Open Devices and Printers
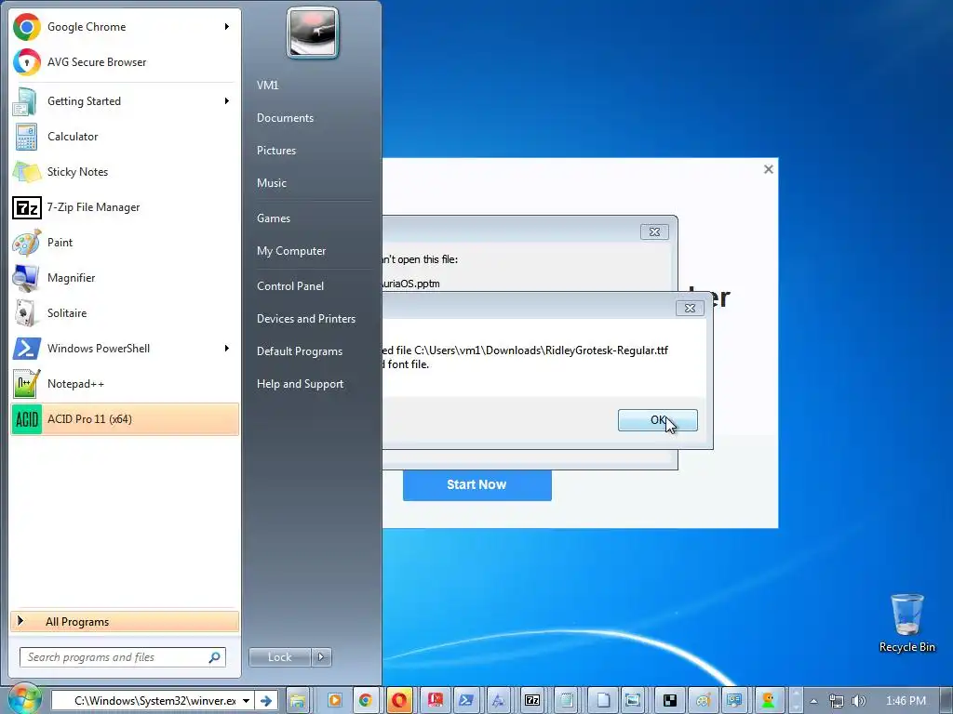Screen dimensions: 953x714 [305, 319]
